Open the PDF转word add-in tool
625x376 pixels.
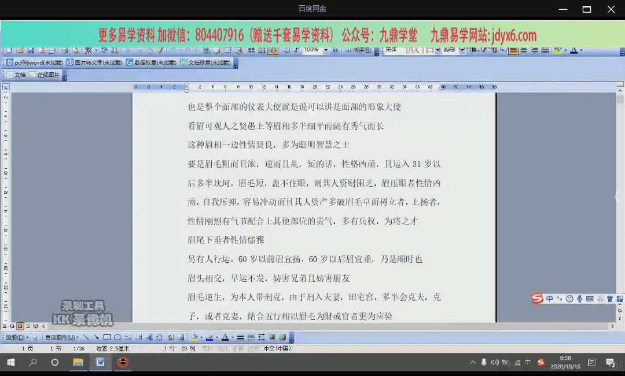click(x=35, y=62)
